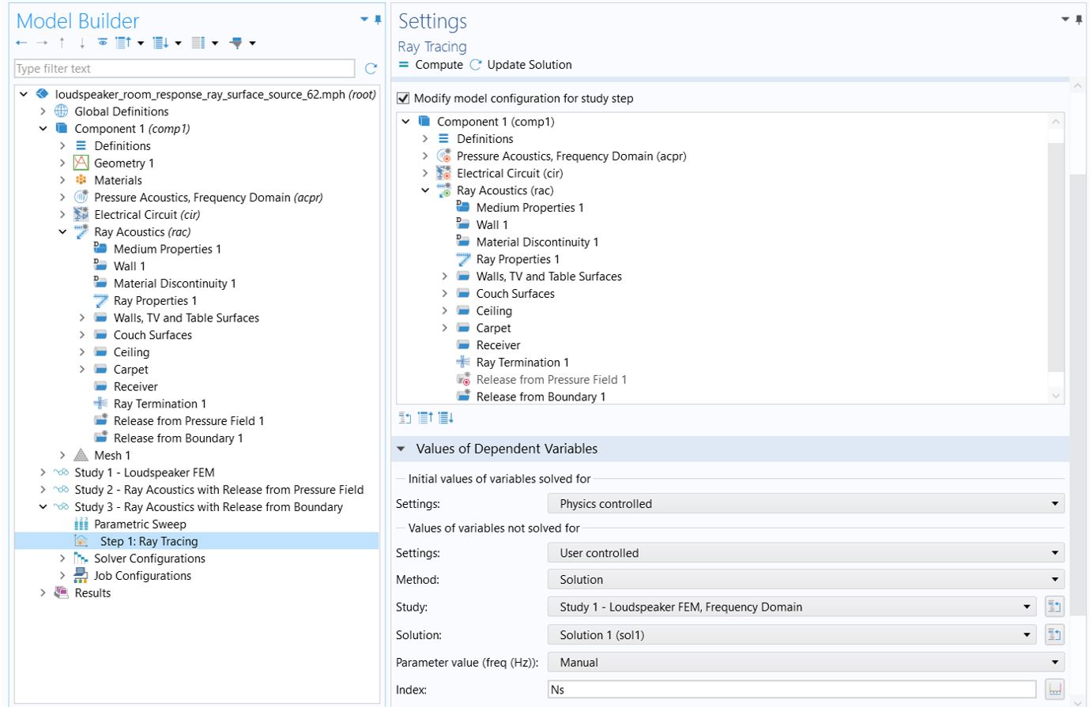1090x707 pixels.
Task: Click the Index input field containing Ns
Action: click(791, 689)
